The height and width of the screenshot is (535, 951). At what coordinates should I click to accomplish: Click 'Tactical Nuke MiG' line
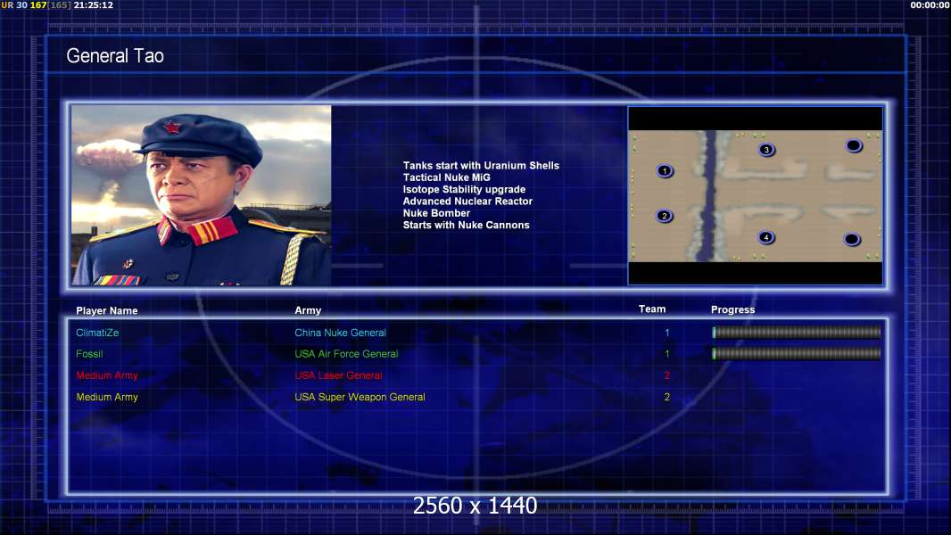[446, 177]
